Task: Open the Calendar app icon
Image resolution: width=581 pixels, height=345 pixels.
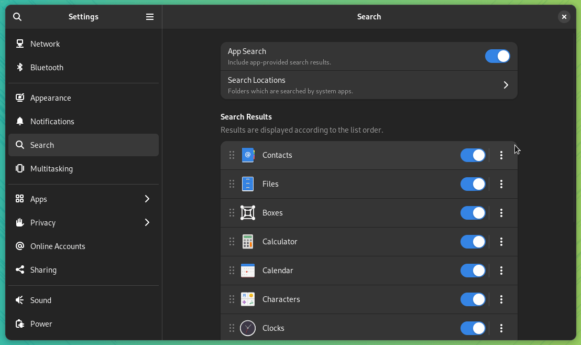Action: pyautogui.click(x=248, y=271)
